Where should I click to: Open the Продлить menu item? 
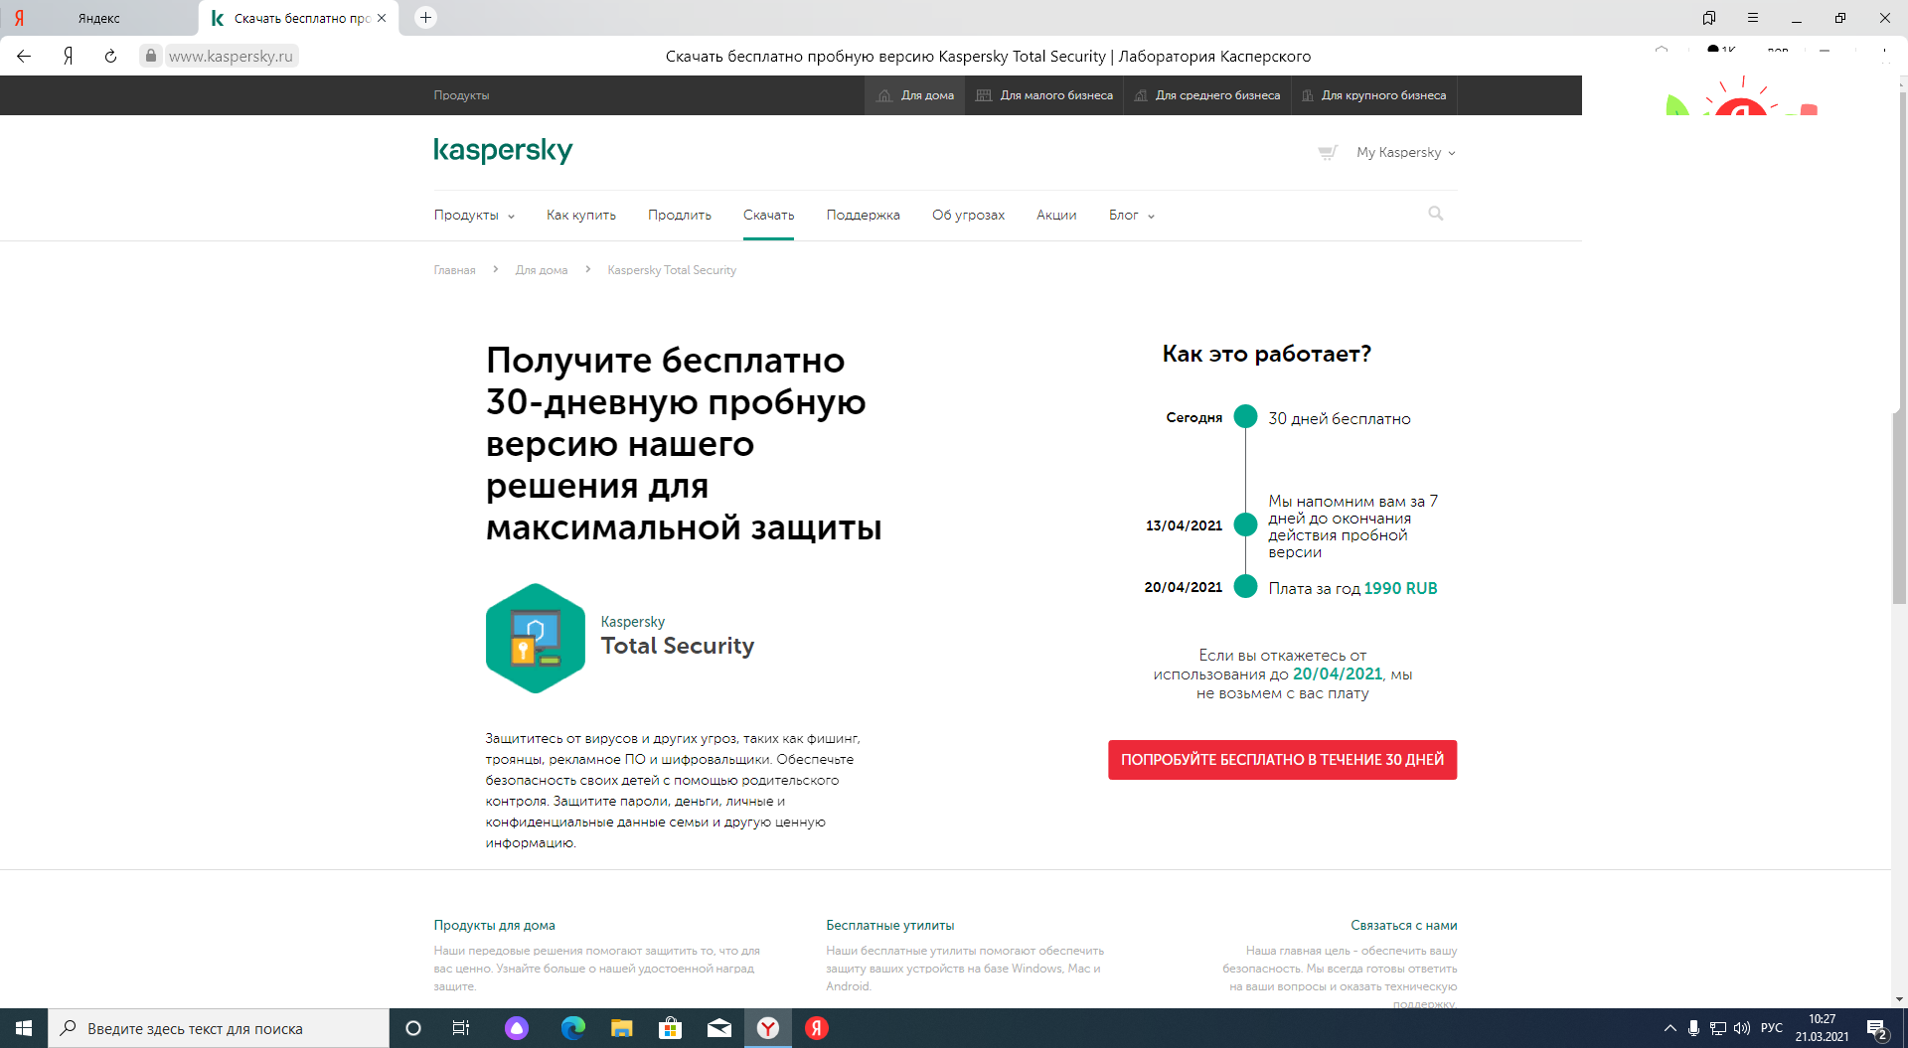coord(680,216)
